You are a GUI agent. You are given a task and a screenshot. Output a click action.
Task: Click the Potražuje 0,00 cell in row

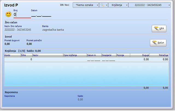tap(159, 59)
